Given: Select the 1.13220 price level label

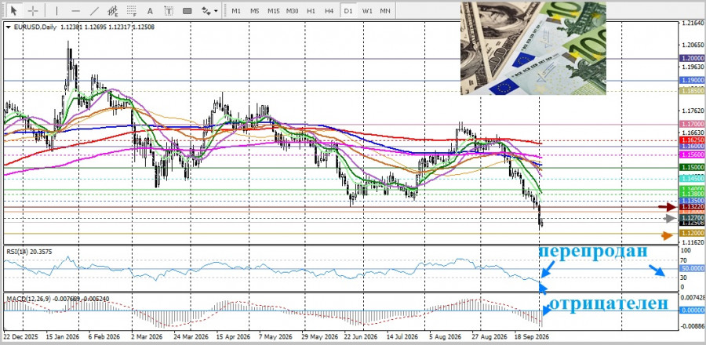Looking at the screenshot, I should [x=692, y=206].
